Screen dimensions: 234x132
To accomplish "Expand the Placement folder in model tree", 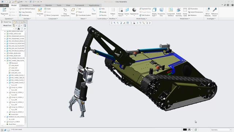I will pyautogui.click(x=7, y=63).
